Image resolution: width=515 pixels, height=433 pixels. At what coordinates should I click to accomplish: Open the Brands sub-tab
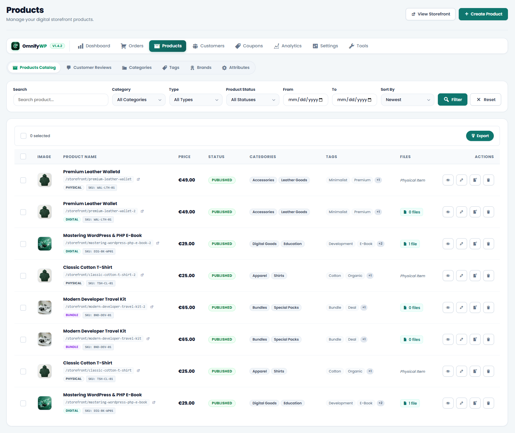(x=201, y=68)
